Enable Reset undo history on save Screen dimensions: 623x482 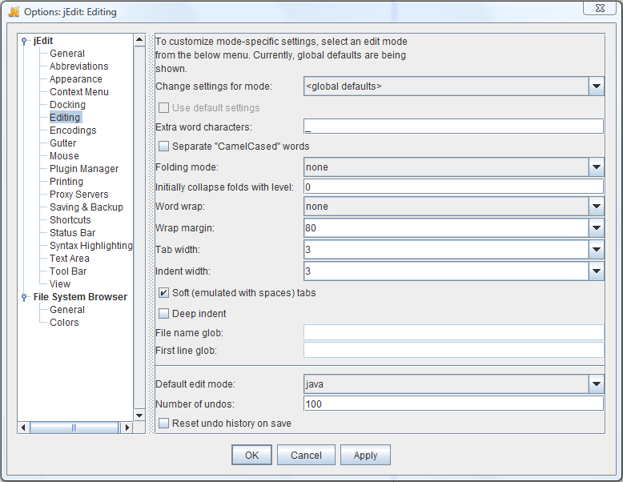[163, 424]
